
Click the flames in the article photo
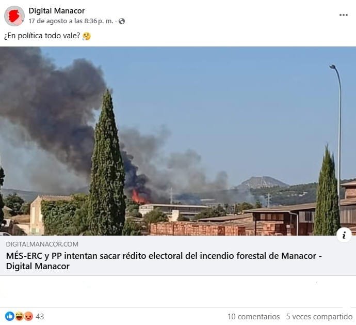coord(138,197)
